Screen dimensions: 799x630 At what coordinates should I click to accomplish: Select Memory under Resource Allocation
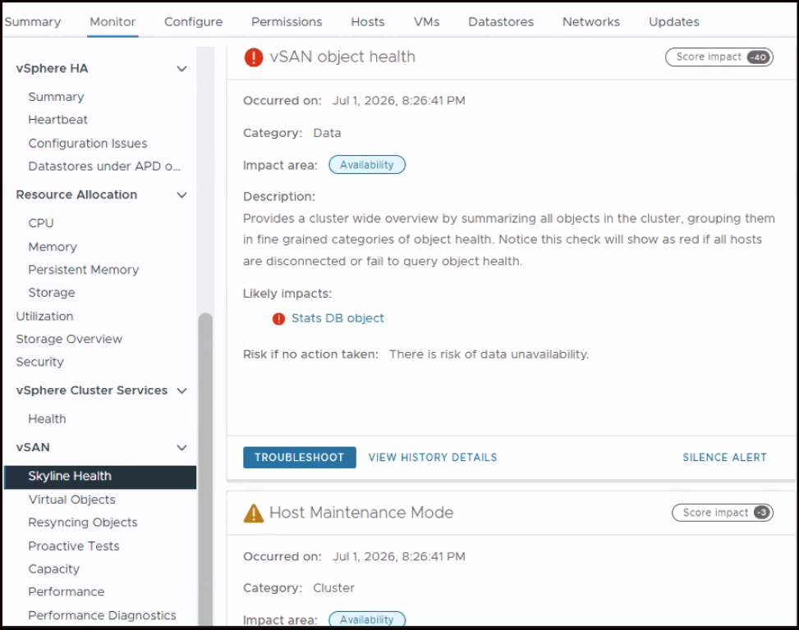pyautogui.click(x=53, y=247)
